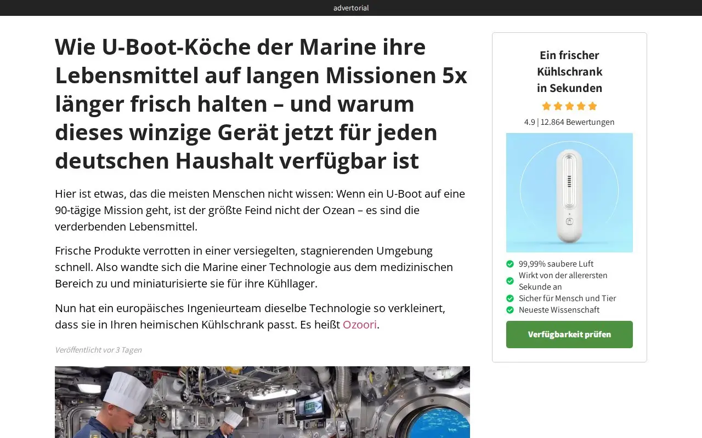Image resolution: width=702 pixels, height=438 pixels.
Task: Click the Neueste Wissenschaft benefit text
Action: 559,310
